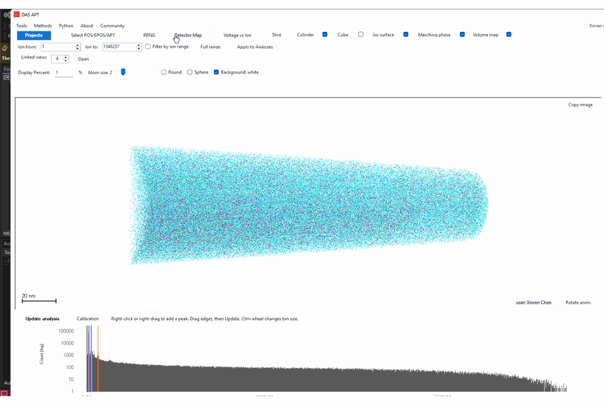Click the red icon at window's bottom-left corner
Viewport: 604px width, 405px height.
(x=4, y=393)
